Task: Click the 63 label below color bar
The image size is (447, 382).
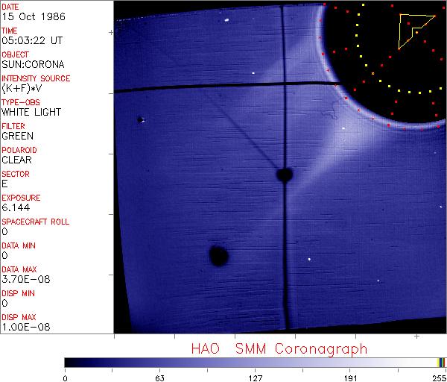Action: [159, 378]
